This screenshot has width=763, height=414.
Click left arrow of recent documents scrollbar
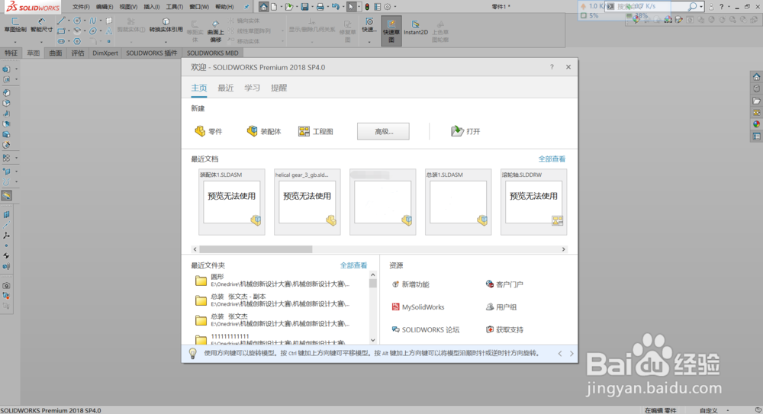coord(195,249)
